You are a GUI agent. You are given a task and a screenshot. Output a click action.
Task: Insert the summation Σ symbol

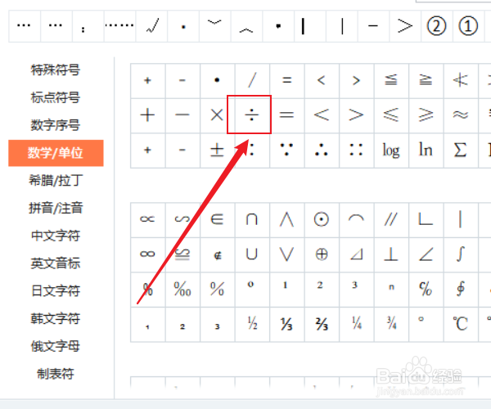pos(460,151)
